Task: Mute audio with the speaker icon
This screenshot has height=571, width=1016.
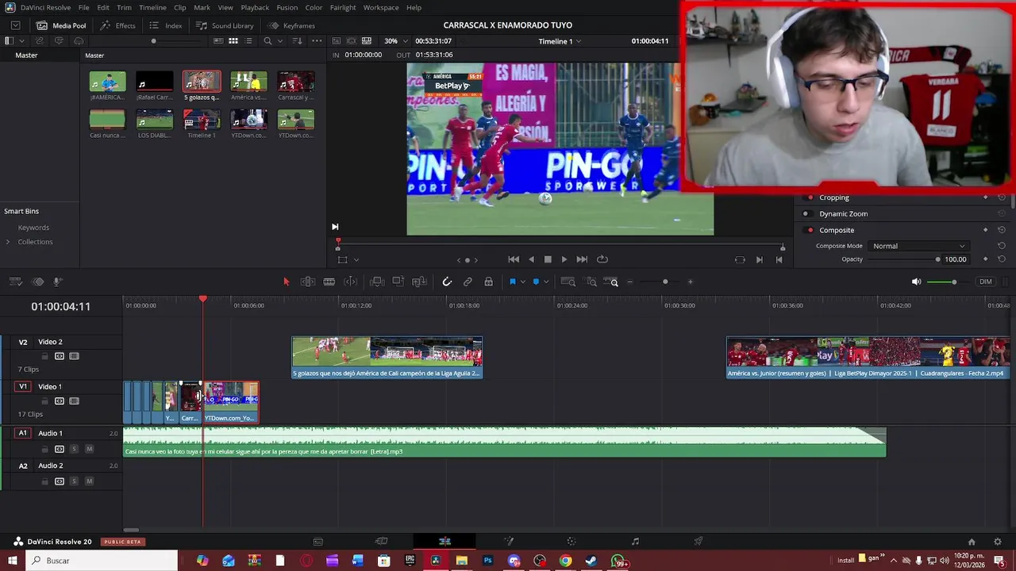Action: (916, 282)
